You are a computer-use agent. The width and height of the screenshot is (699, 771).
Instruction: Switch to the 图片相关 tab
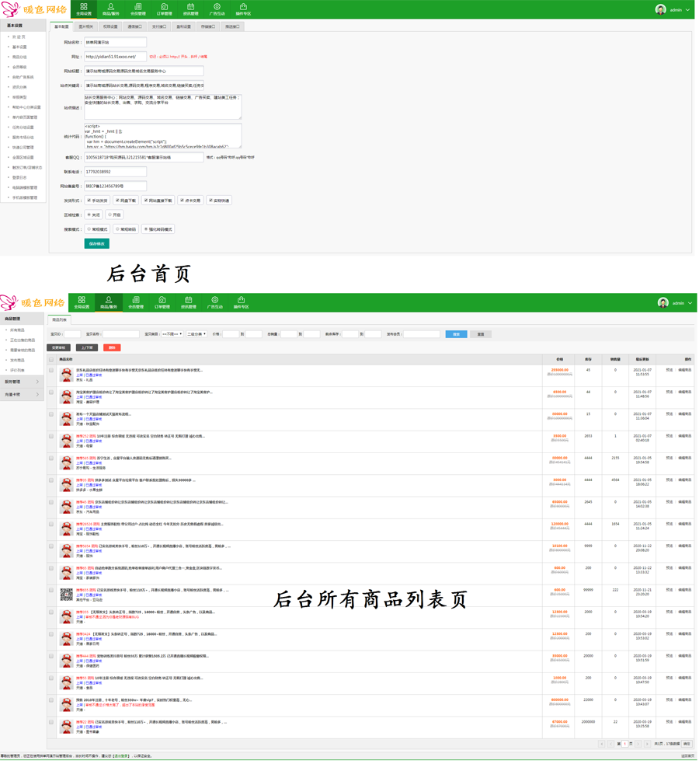(x=85, y=26)
